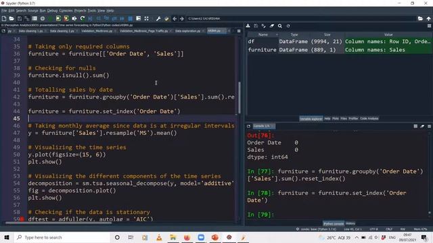
Task: Click Run cell and advance icon
Action: click(66, 18)
